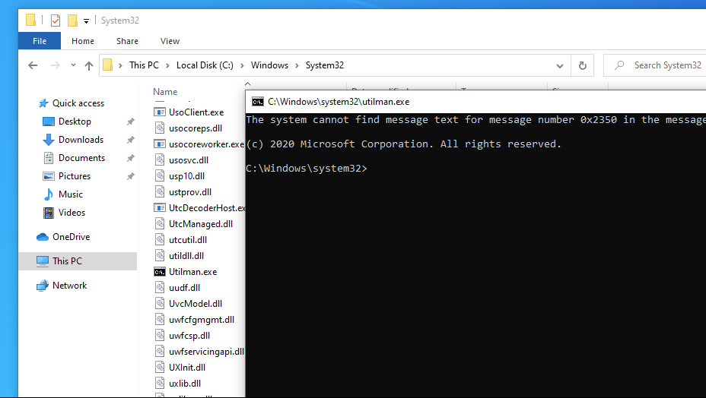Image resolution: width=706 pixels, height=398 pixels.
Task: Click the address bar folder icon
Action: click(x=107, y=65)
